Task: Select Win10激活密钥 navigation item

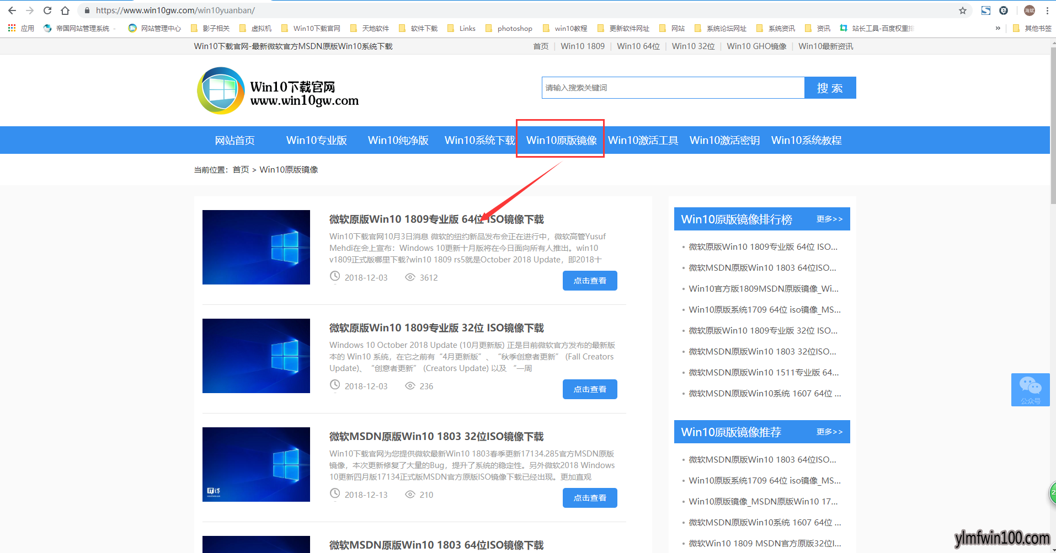Action: [725, 140]
